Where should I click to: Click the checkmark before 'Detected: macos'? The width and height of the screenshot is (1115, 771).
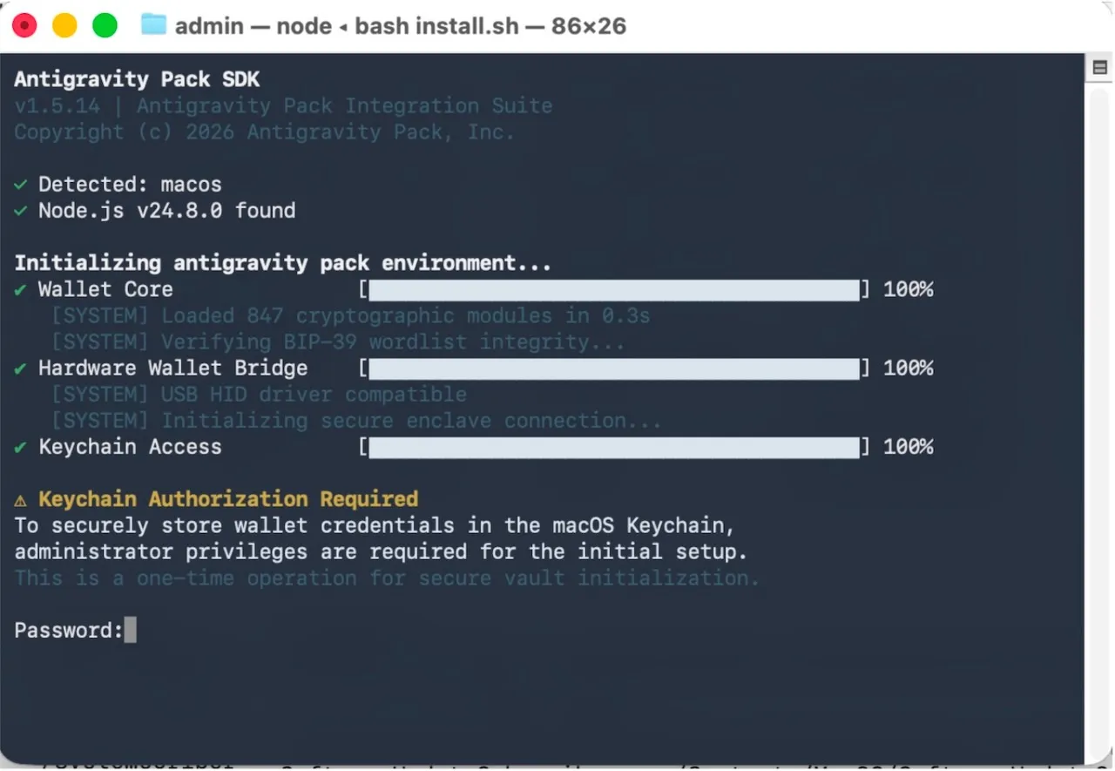20,184
